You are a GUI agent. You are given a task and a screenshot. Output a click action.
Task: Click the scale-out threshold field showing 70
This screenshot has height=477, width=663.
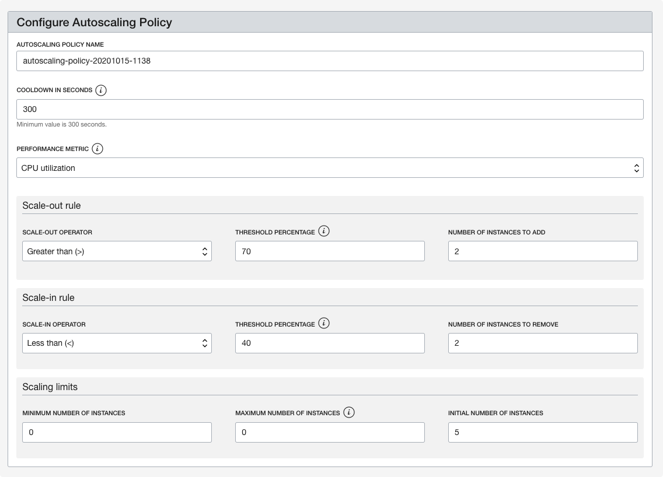click(x=330, y=251)
